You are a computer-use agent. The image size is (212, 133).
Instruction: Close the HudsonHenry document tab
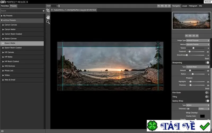click(x=52, y=10)
